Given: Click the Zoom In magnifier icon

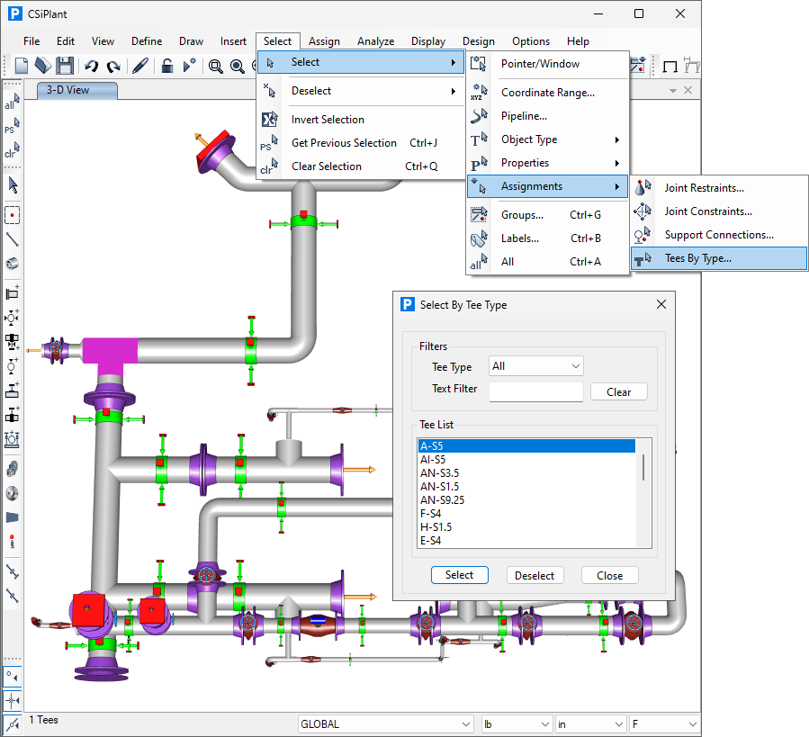Looking at the screenshot, I should 238,66.
